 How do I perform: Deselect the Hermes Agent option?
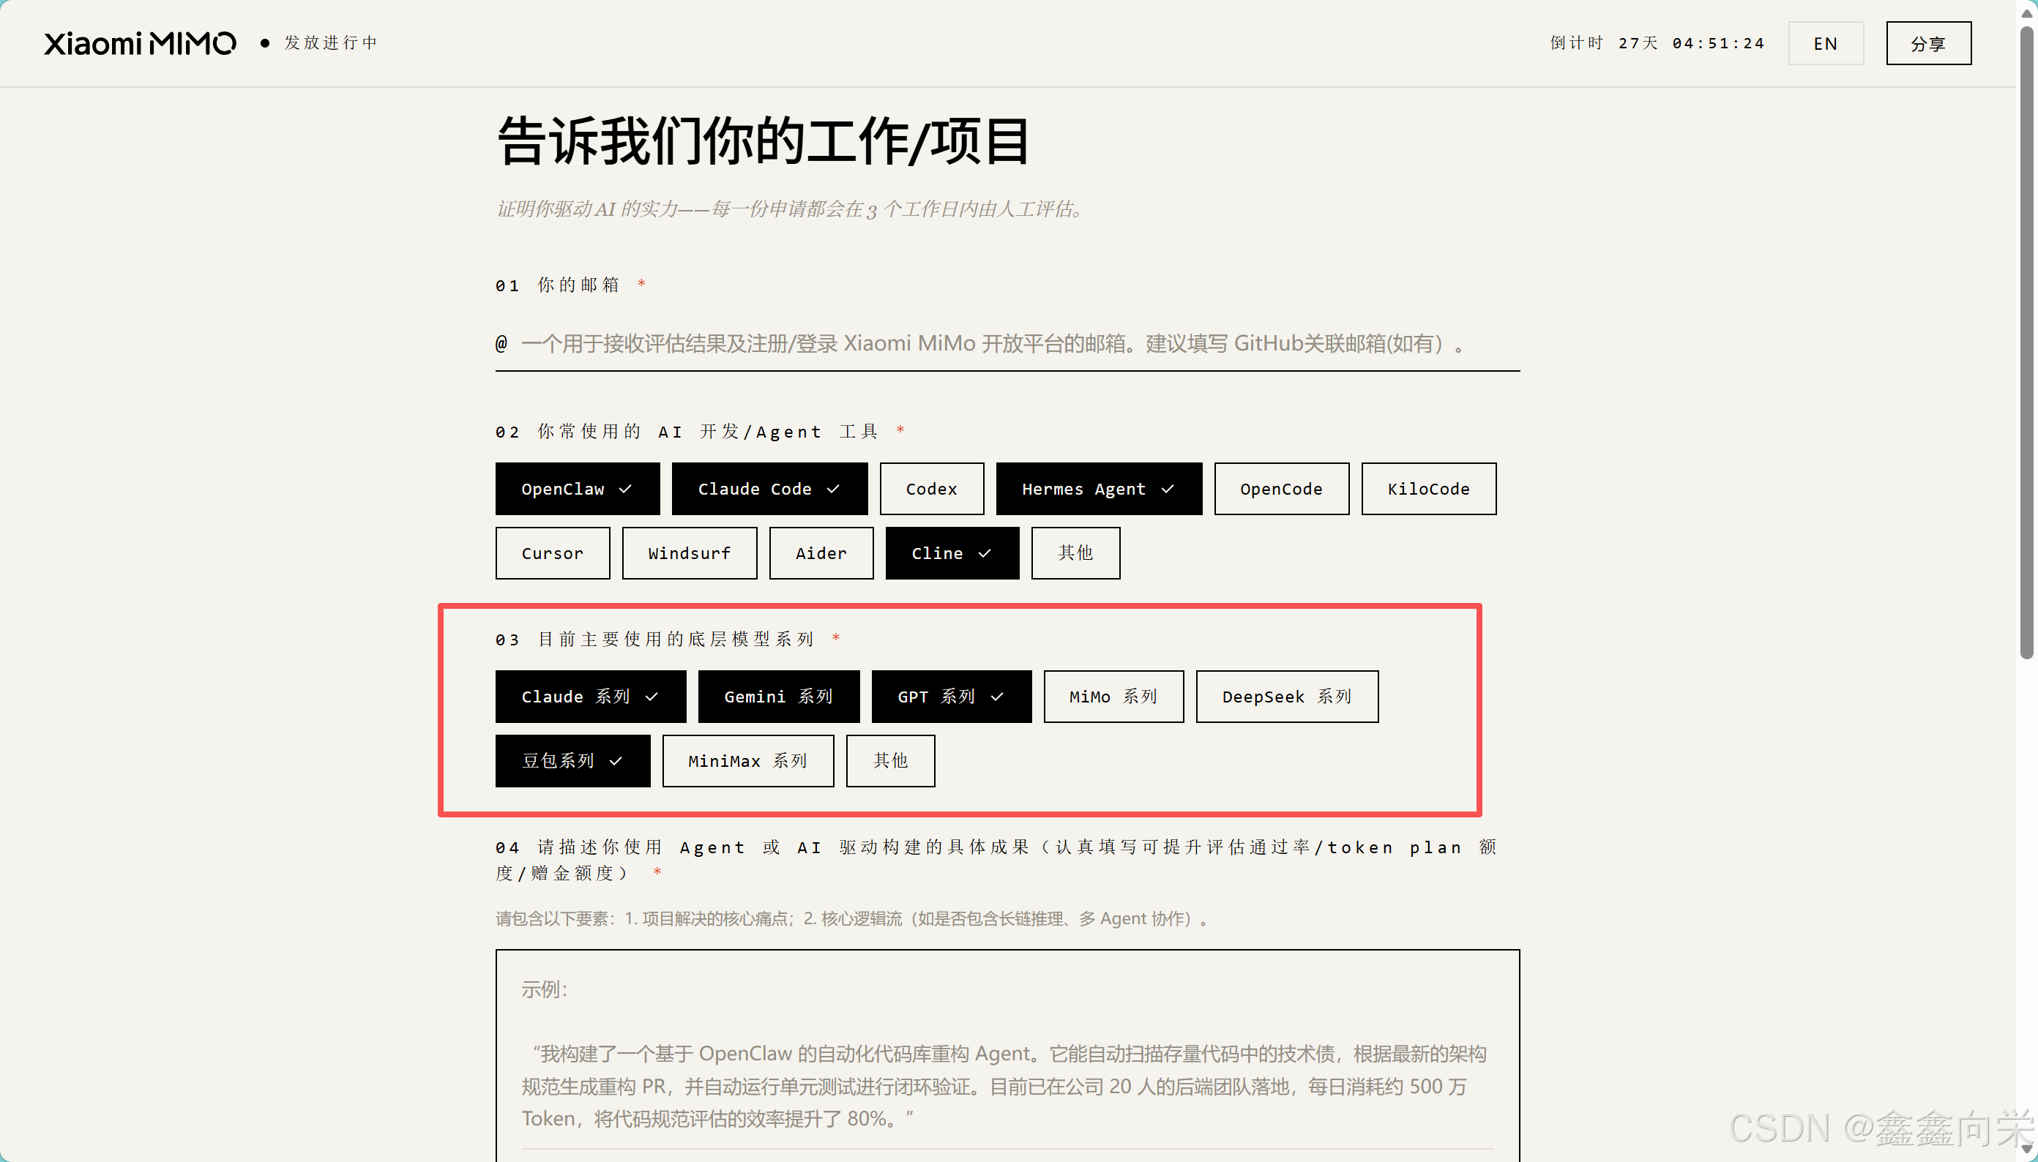coord(1099,488)
